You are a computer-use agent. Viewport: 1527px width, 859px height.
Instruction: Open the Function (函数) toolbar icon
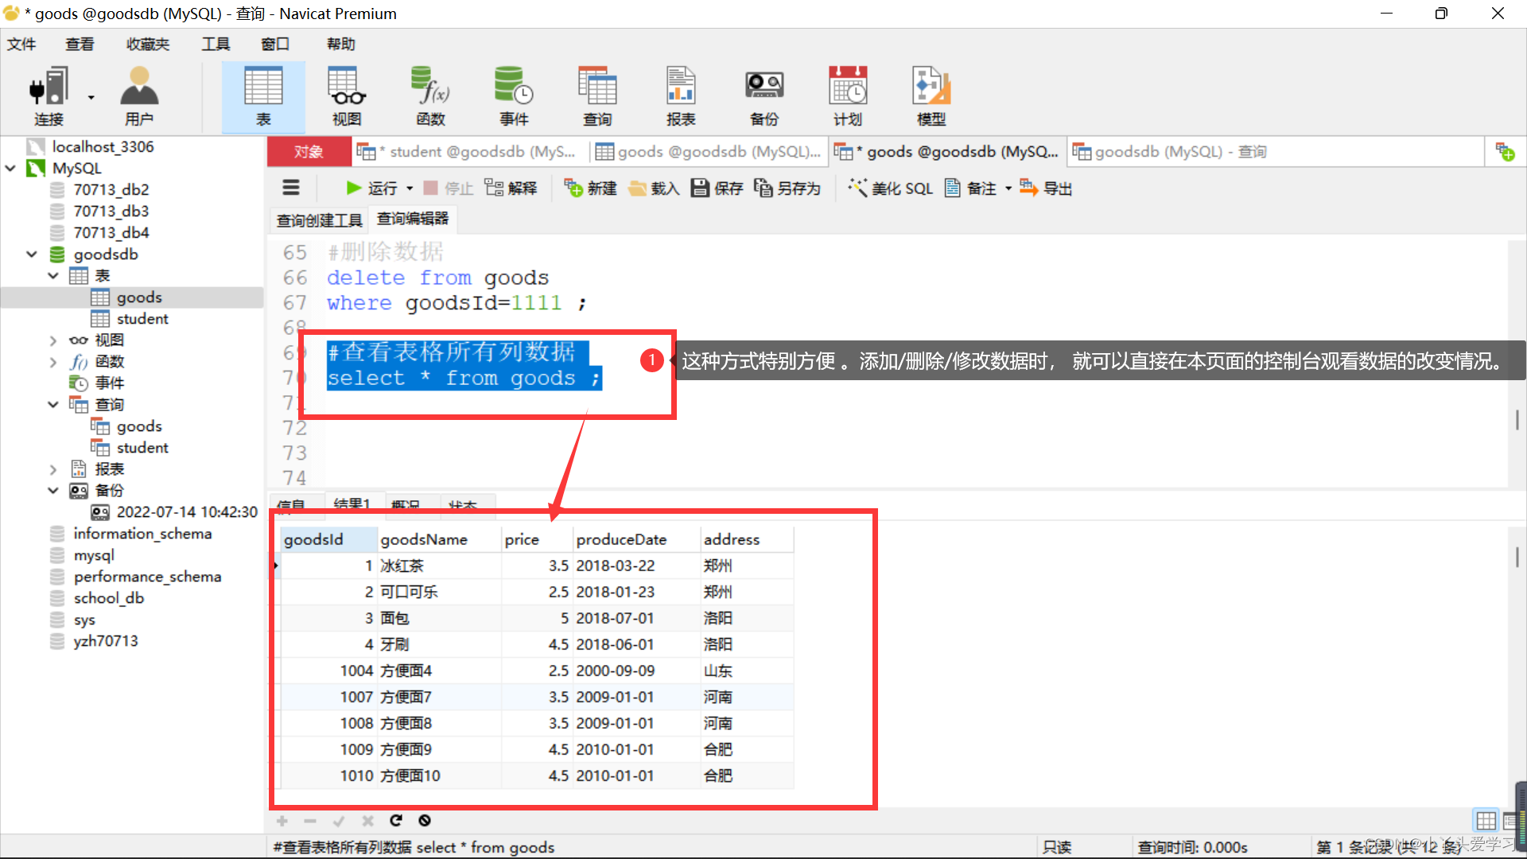point(430,96)
